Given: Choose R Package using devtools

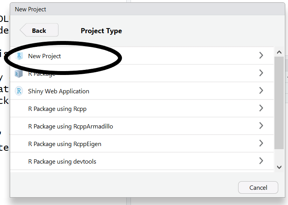Looking at the screenshot, I should [142, 161].
